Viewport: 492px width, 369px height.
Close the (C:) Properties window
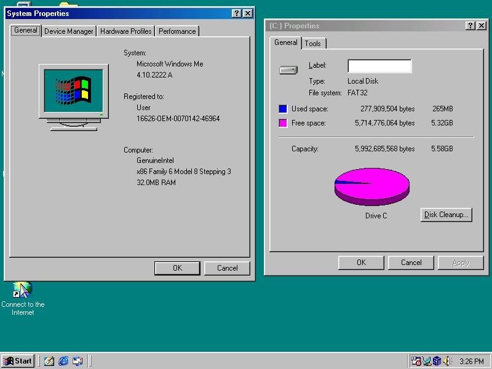[x=482, y=26]
